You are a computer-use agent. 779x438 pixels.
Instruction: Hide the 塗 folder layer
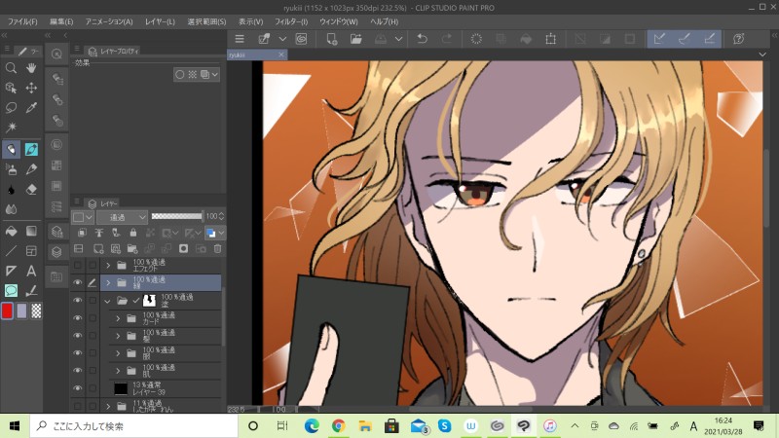pos(78,301)
